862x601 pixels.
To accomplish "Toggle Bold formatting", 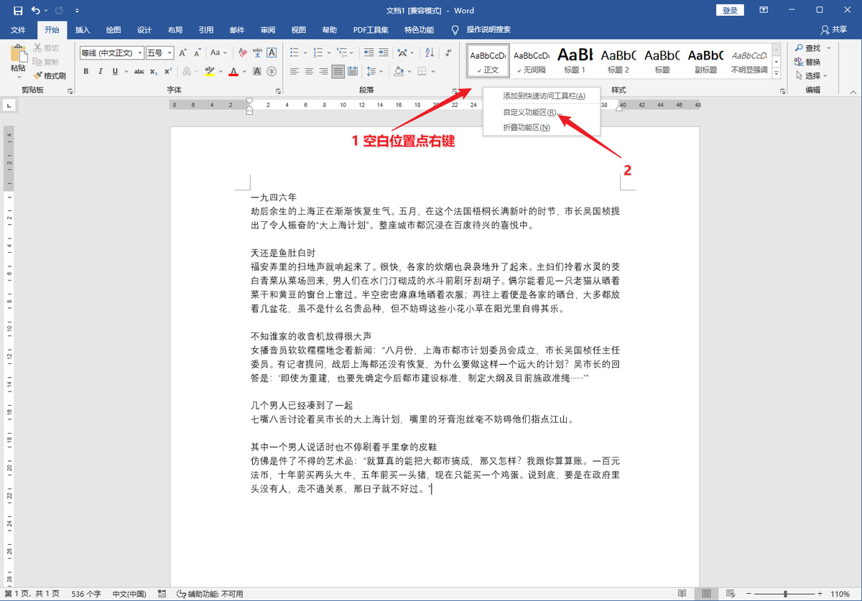I will (x=86, y=71).
